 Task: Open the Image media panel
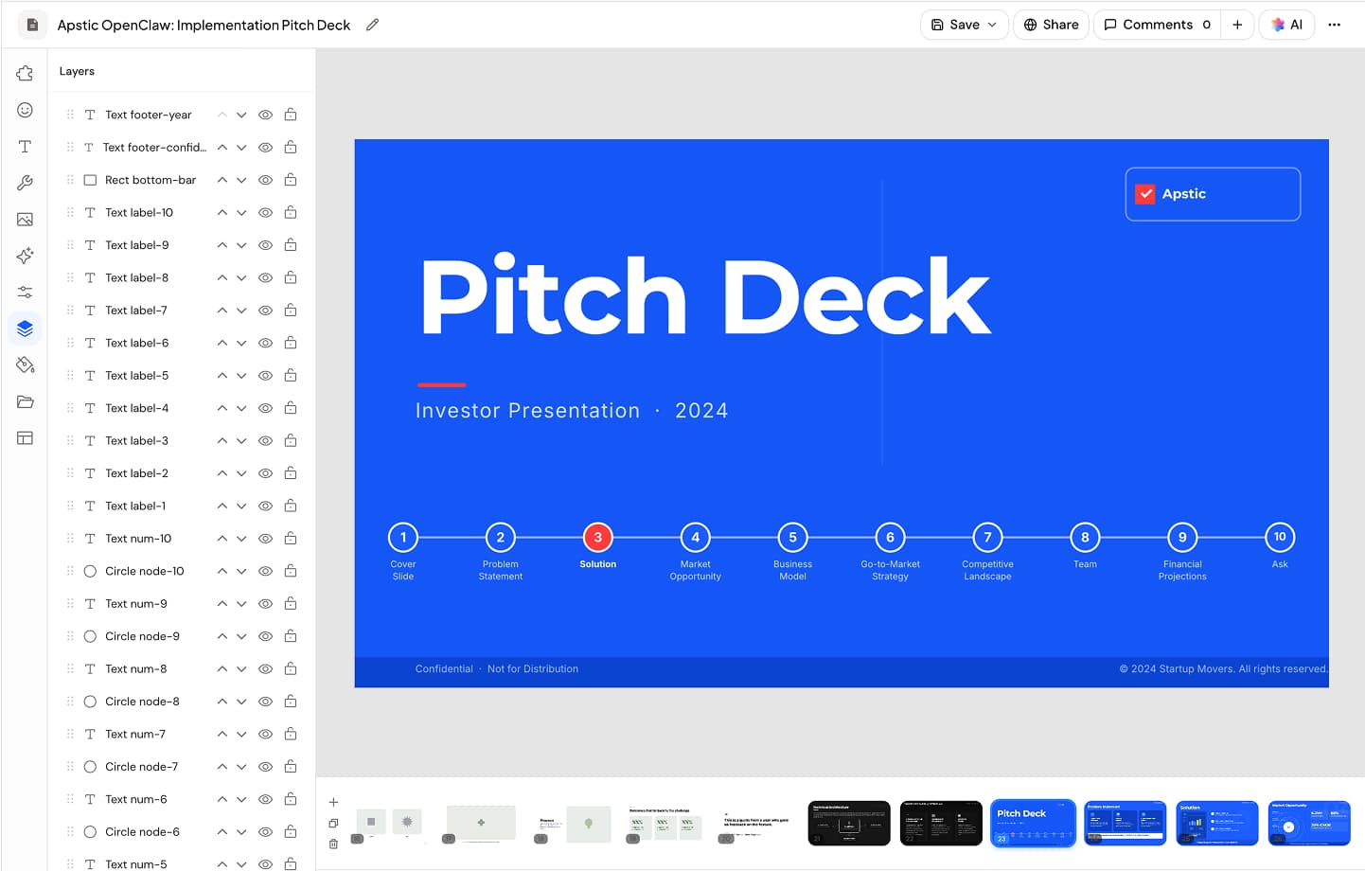click(x=24, y=219)
